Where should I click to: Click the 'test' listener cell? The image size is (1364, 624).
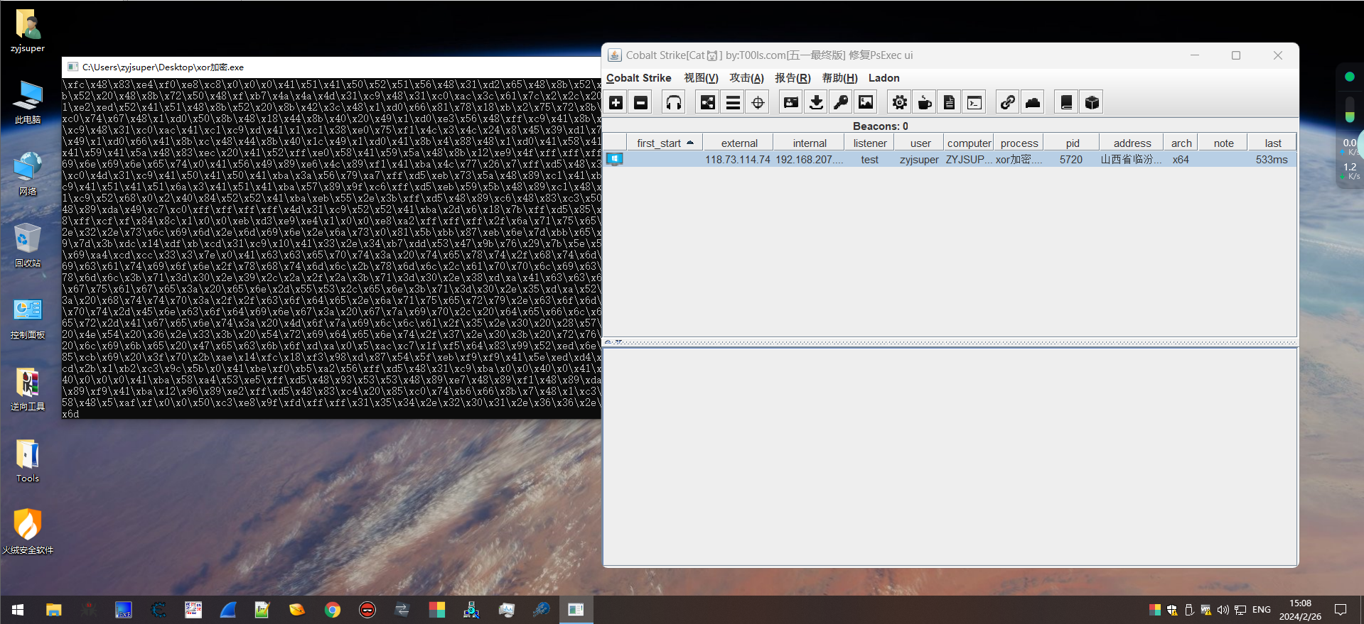pyautogui.click(x=870, y=160)
